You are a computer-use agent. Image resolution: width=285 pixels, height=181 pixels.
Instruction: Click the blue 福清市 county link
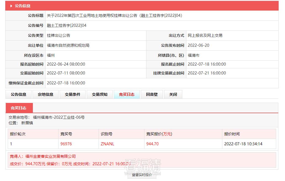pos(194,55)
